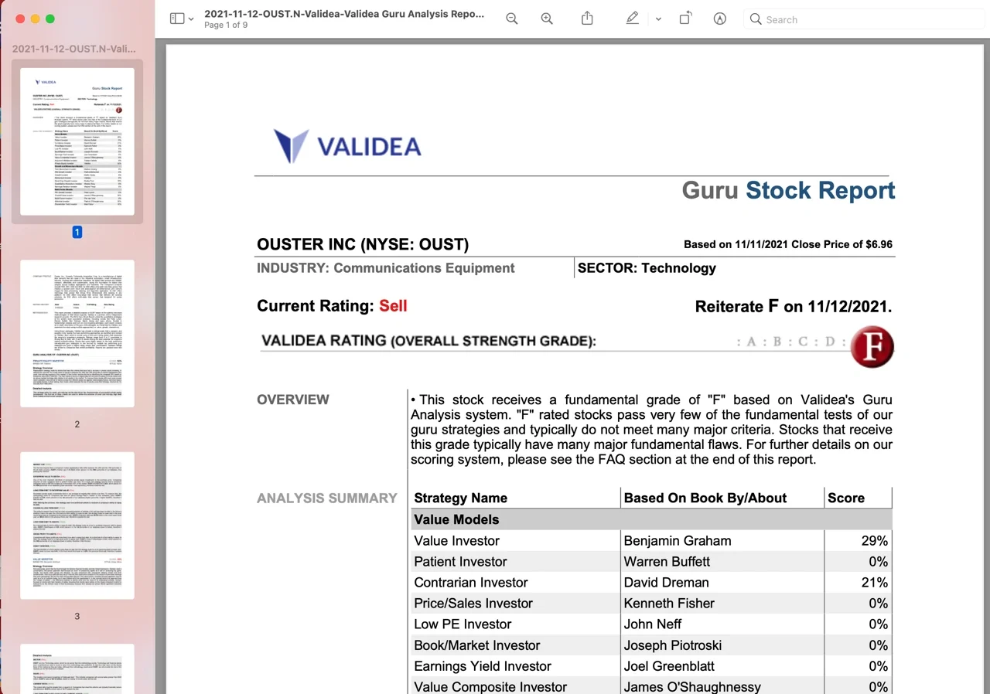The height and width of the screenshot is (694, 990).
Task: Select the Highlight pen tool
Action: pyautogui.click(x=632, y=19)
